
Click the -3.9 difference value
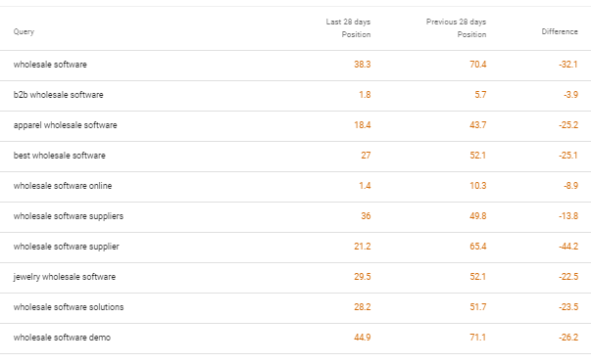[570, 95]
